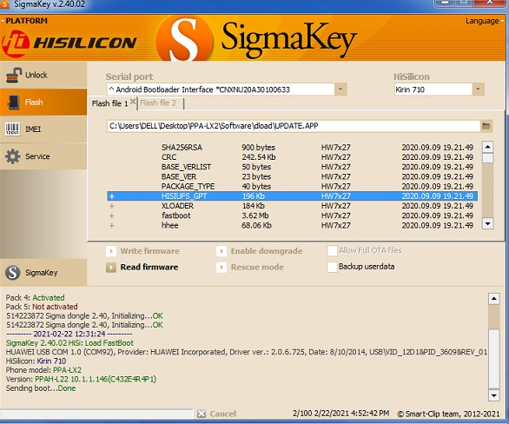Open the IMEI menu item

tap(43, 129)
